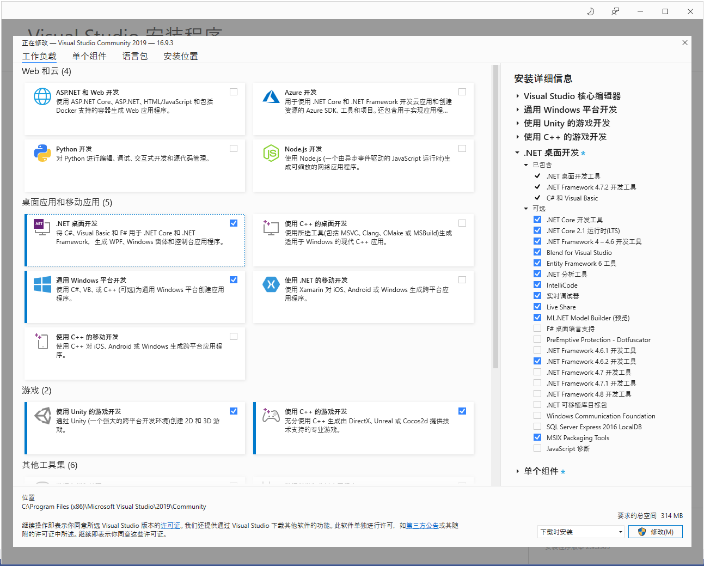The width and height of the screenshot is (704, 566).
Task: Click the C++ desktop development icon
Action: tap(271, 227)
